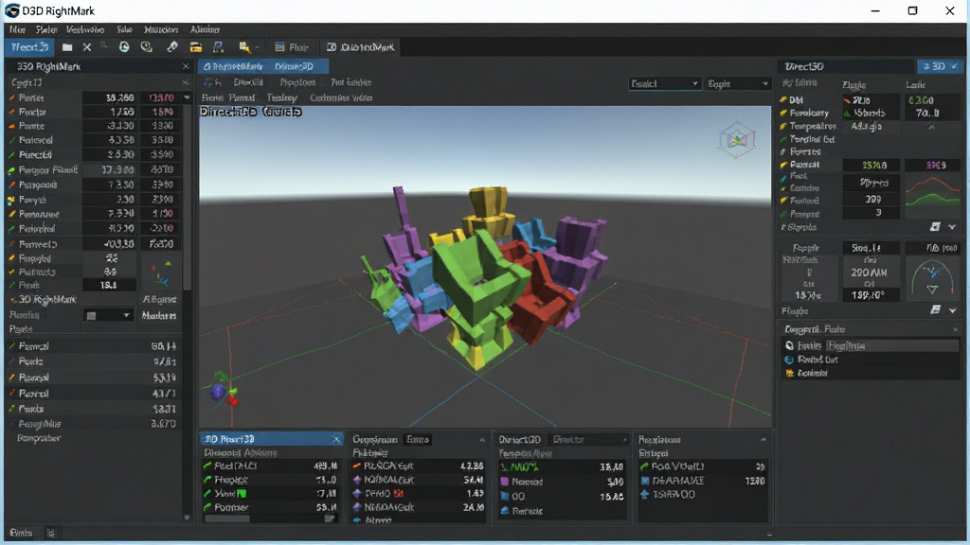Open the first menu in the menu bar
This screenshot has width=970, height=545.
click(x=17, y=29)
